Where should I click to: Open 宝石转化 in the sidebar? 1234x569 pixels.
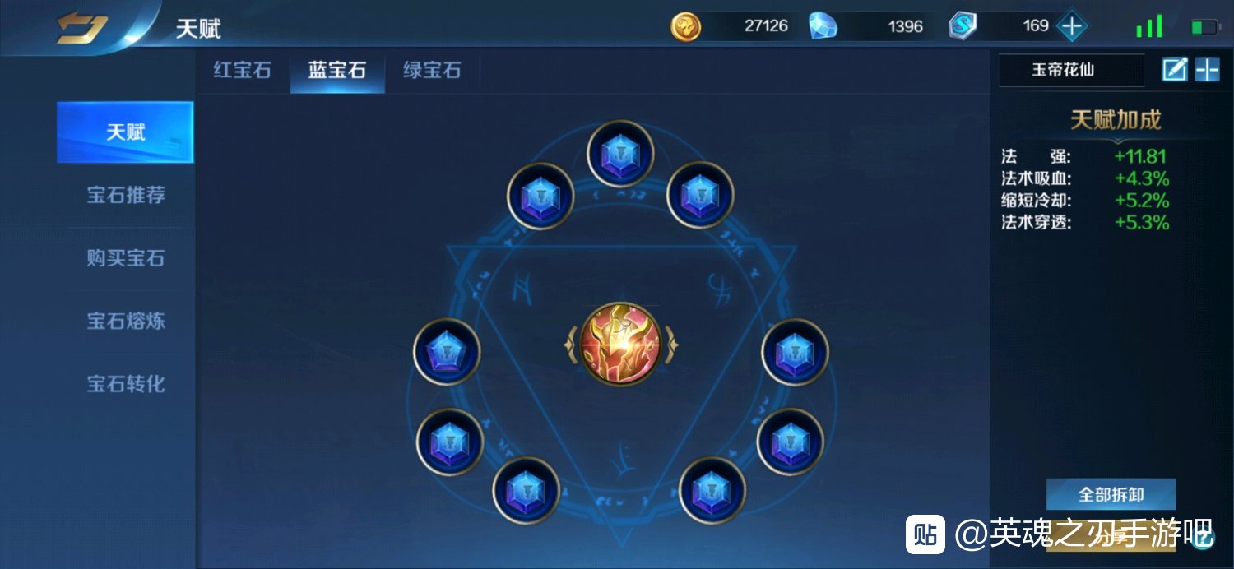point(126,384)
